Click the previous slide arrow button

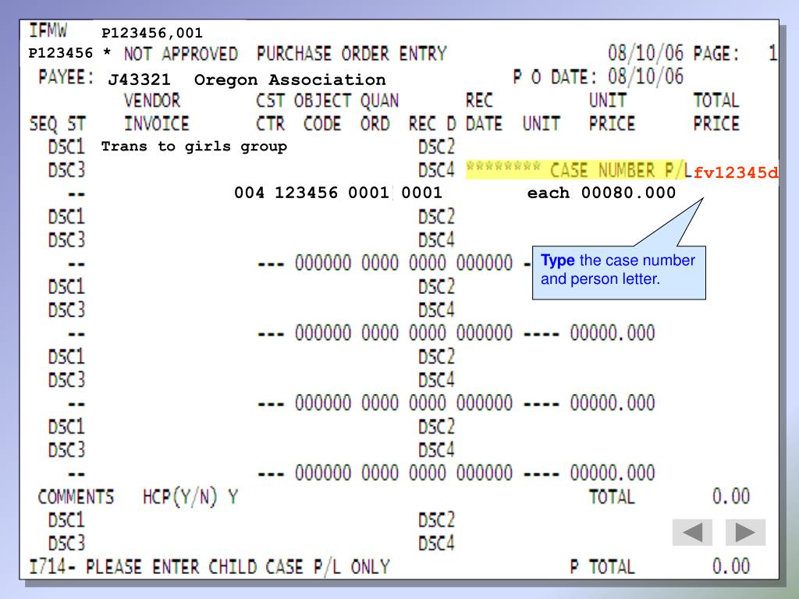click(x=692, y=533)
